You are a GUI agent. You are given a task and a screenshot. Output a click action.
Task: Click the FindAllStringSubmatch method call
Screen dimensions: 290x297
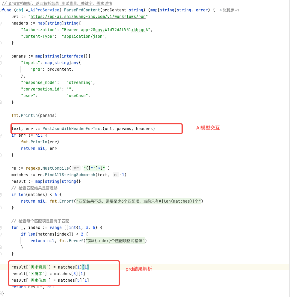click(70, 175)
